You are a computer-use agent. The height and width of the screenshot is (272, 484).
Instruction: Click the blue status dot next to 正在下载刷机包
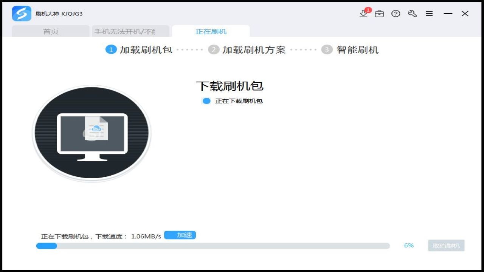pos(206,101)
